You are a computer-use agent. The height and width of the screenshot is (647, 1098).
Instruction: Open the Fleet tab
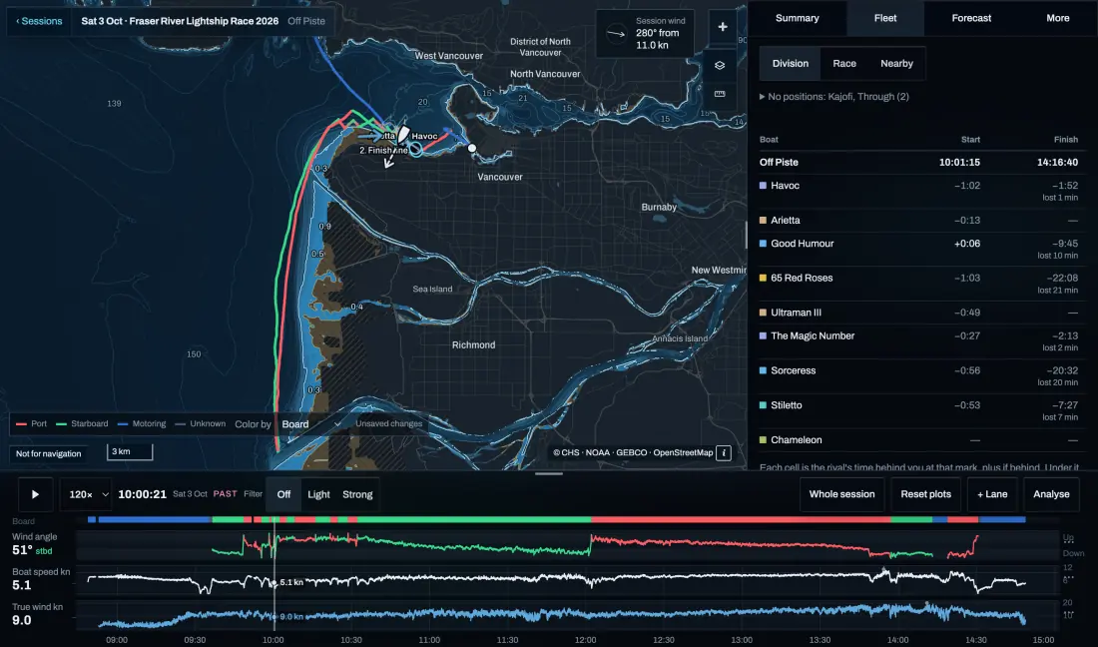pyautogui.click(x=885, y=18)
